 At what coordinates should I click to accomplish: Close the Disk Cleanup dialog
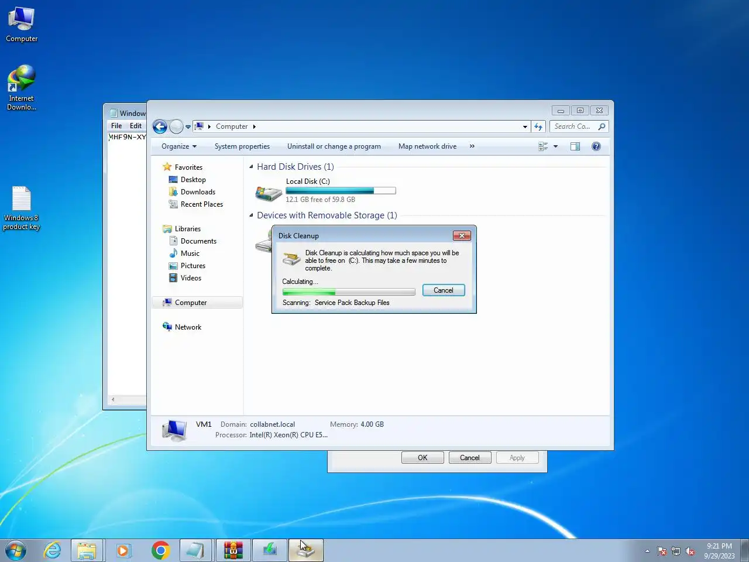click(462, 235)
